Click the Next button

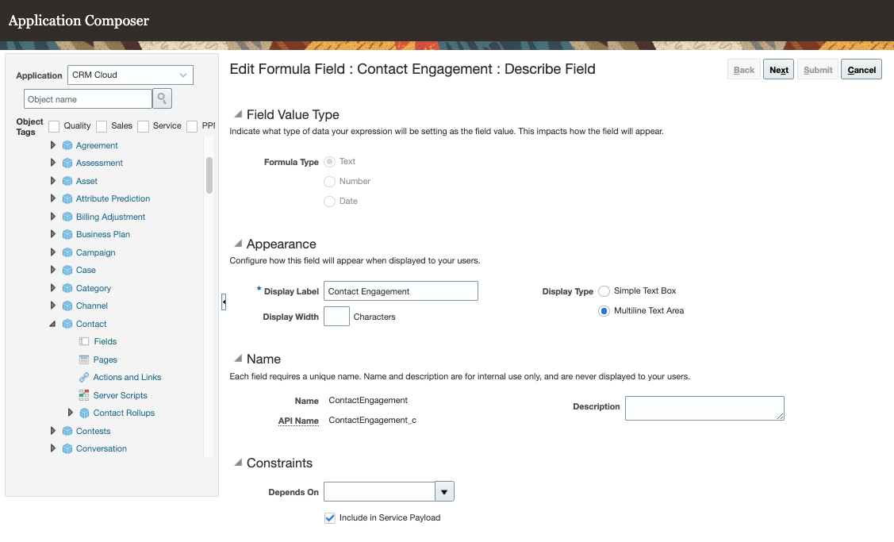[x=777, y=69]
